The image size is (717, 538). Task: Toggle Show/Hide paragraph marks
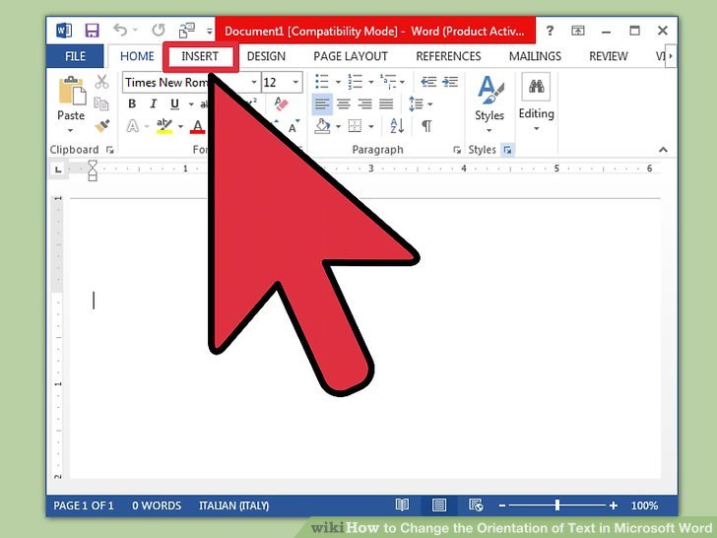pos(426,126)
